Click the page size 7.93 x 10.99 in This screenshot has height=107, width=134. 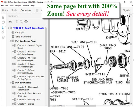pos(57,106)
